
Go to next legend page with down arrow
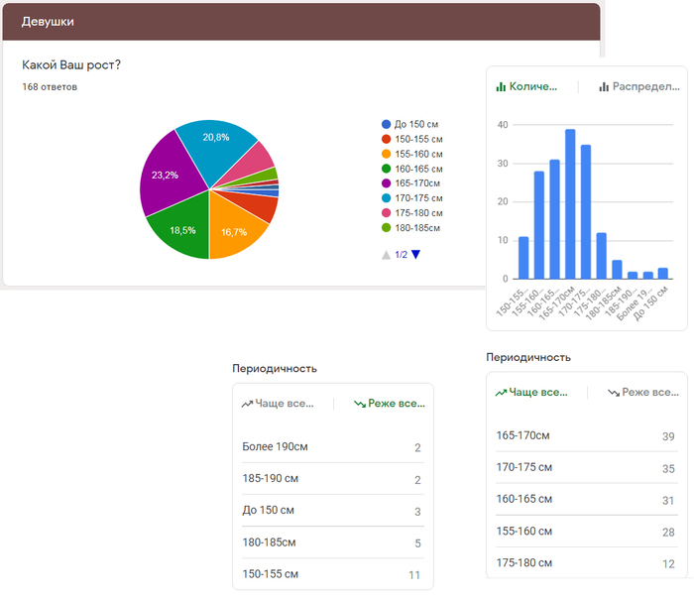click(415, 255)
